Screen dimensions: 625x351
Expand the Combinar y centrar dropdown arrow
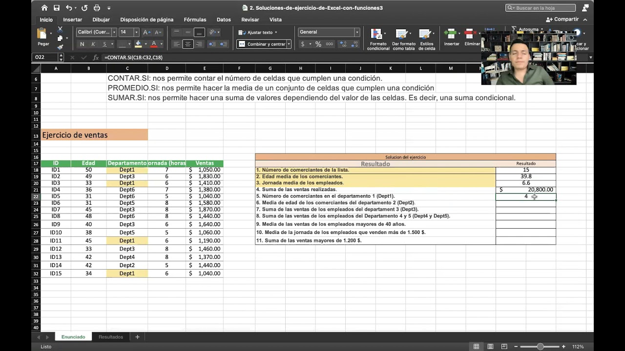(x=289, y=44)
